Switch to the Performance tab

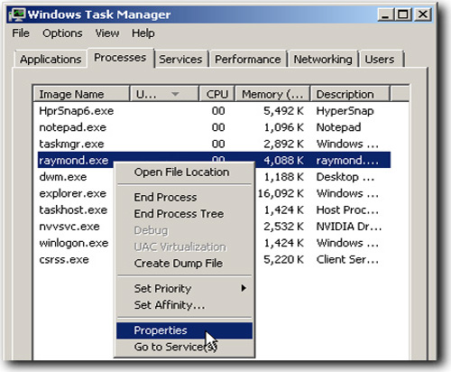click(x=248, y=59)
